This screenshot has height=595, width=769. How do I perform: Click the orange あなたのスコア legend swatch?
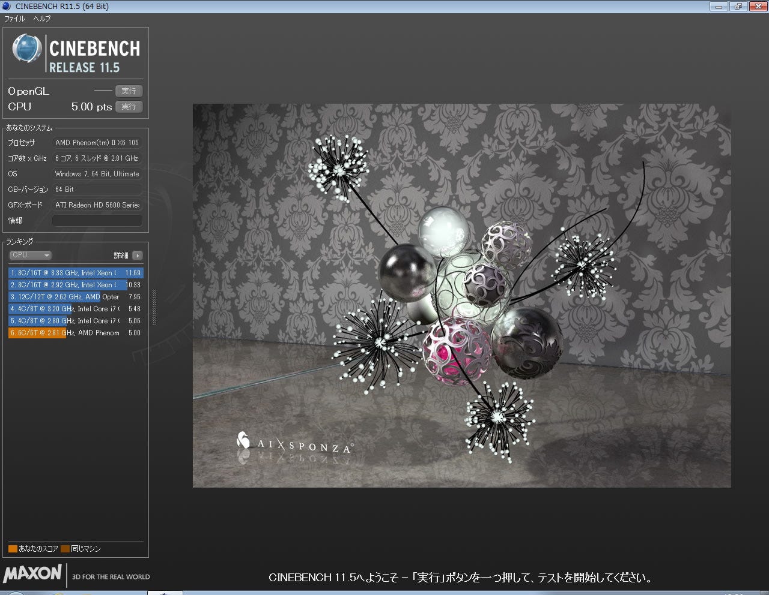click(13, 549)
